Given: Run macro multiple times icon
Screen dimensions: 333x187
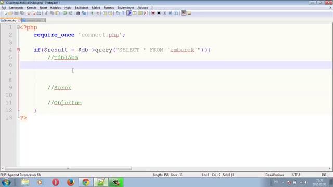Looking at the screenshot, I should click(170, 13).
